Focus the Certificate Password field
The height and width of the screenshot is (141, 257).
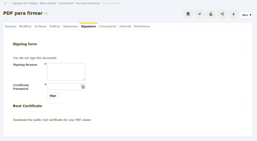click(66, 87)
